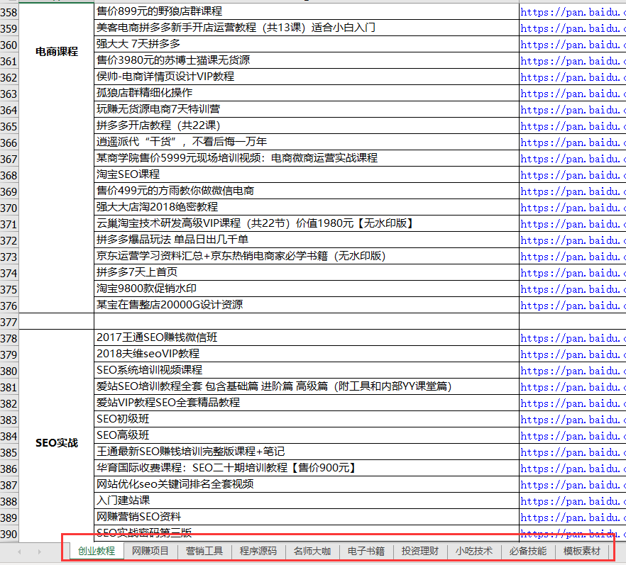Switch to the 程序源码 sheet
Screen dimensions: 626x565
click(x=258, y=550)
